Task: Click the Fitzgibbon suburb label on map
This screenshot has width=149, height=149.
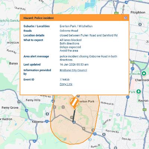Action: click(138, 12)
